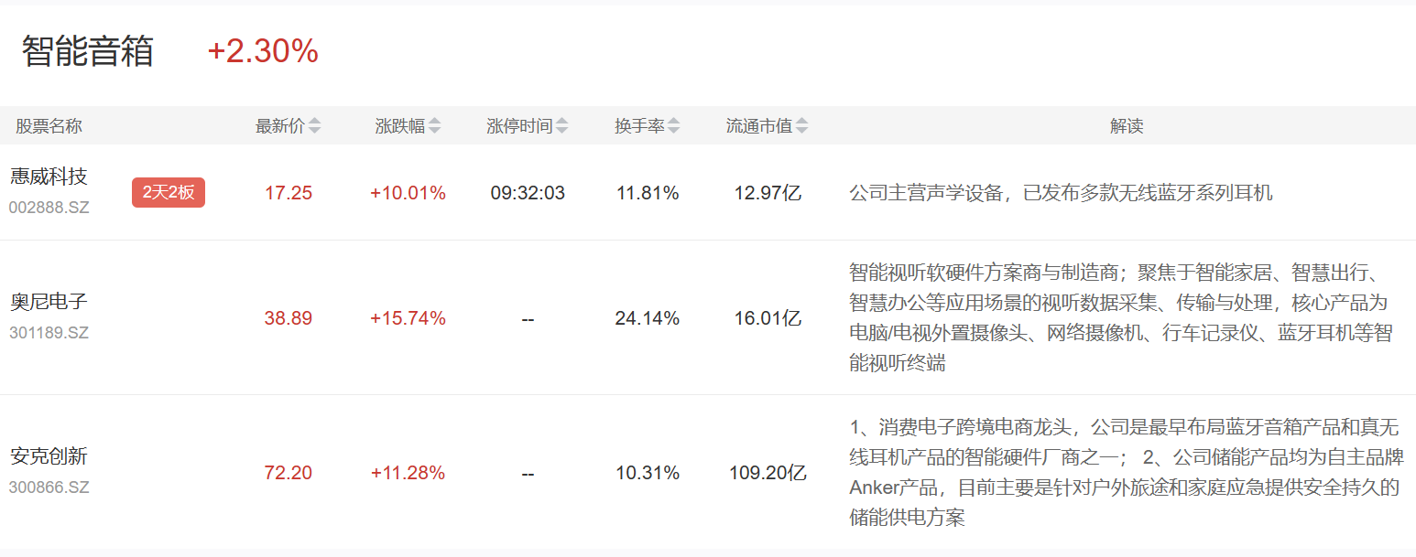This screenshot has height=557, width=1416.
Task: Open the 智能音箱 sector title
Action: coord(88,51)
